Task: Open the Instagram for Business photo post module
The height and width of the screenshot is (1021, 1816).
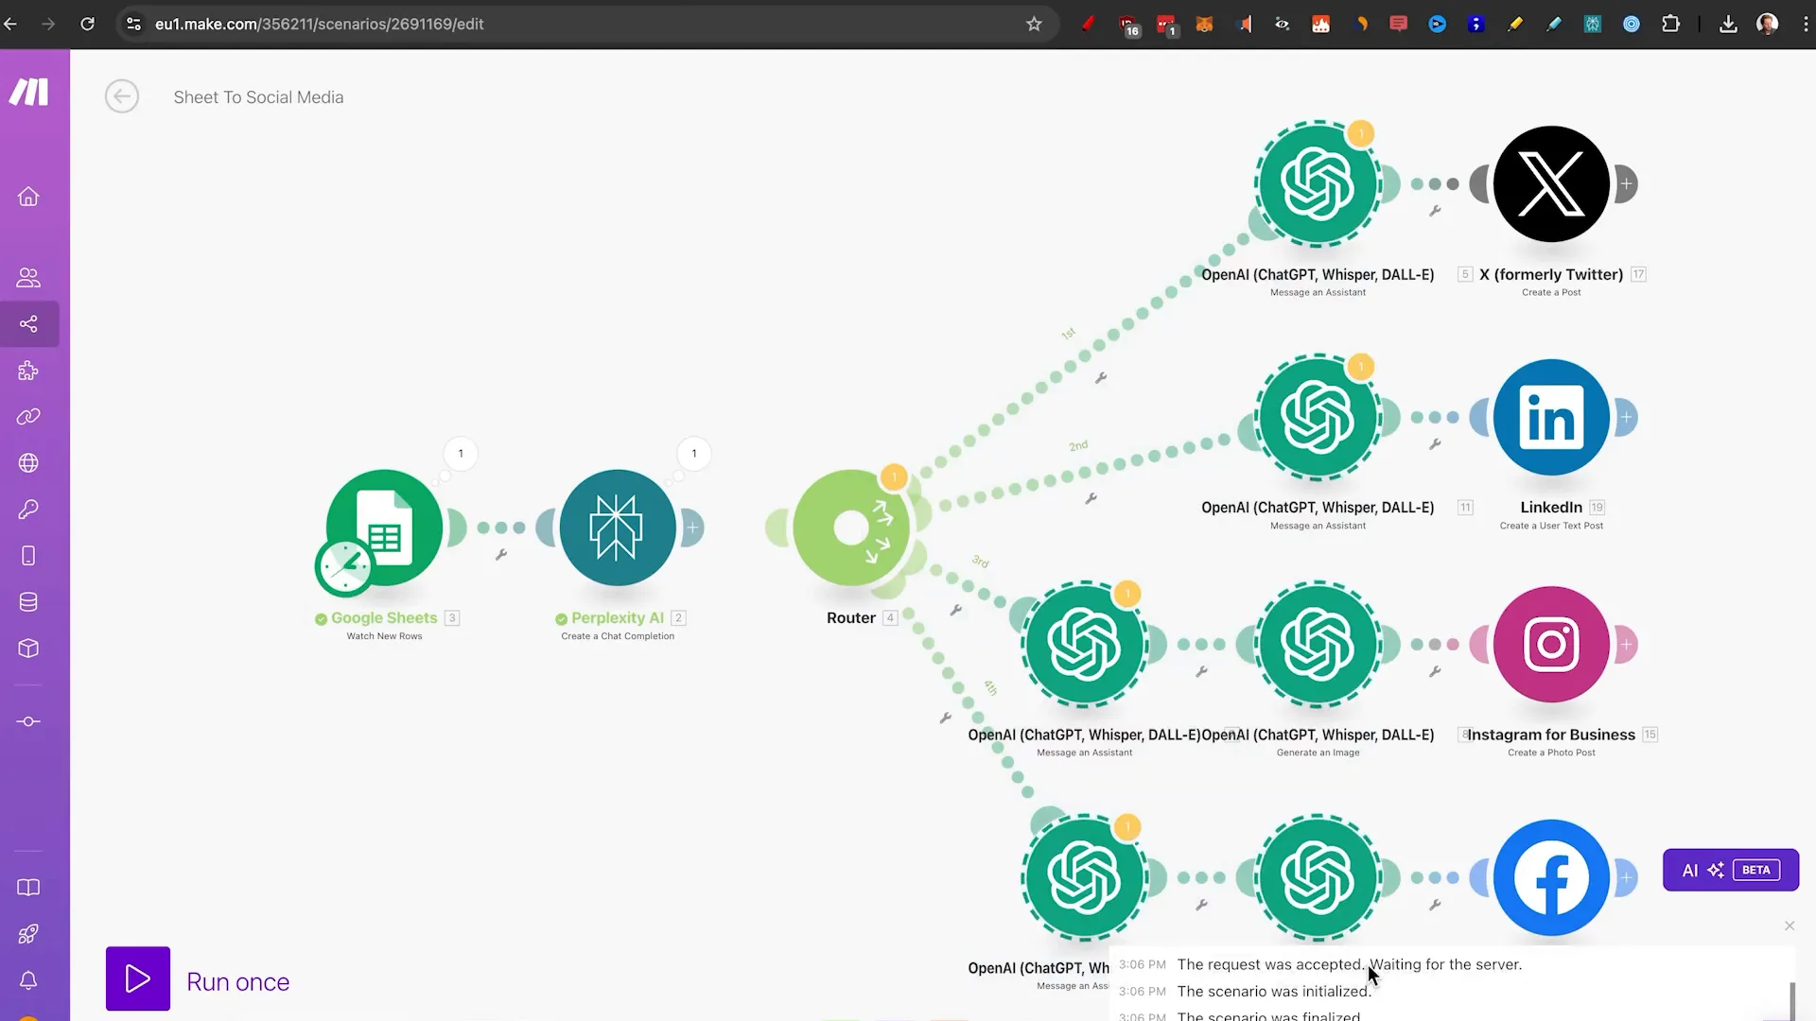Action: coord(1551,644)
